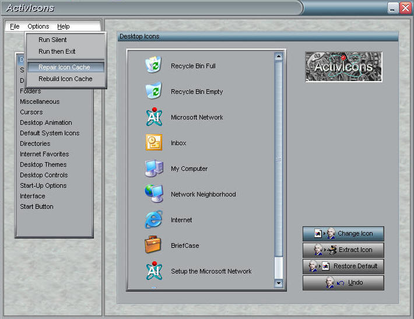Viewport: 414px width, 319px height.
Task: Select the My Computer icon
Action: tap(154, 168)
